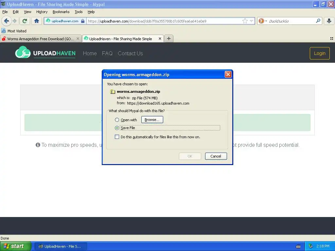Click the keyboard icon in the taskbar

(x=298, y=246)
